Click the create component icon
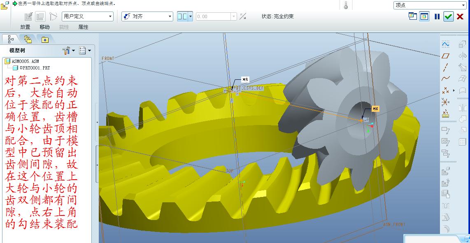The width and height of the screenshot is (470, 243). tap(445, 183)
